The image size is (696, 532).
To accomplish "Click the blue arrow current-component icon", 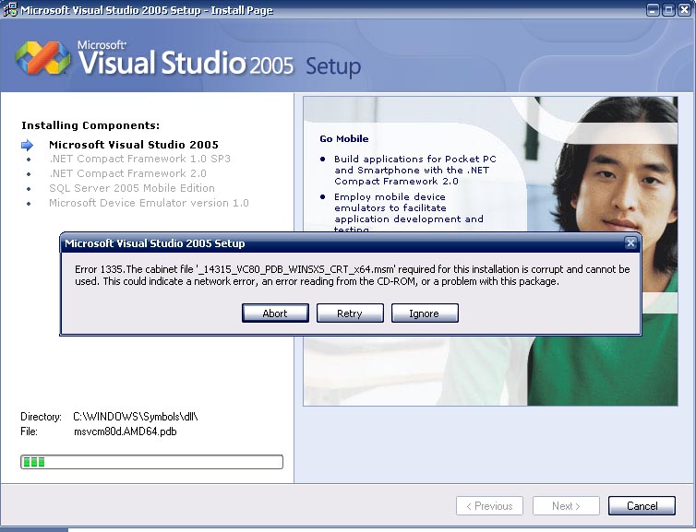I will (x=27, y=145).
